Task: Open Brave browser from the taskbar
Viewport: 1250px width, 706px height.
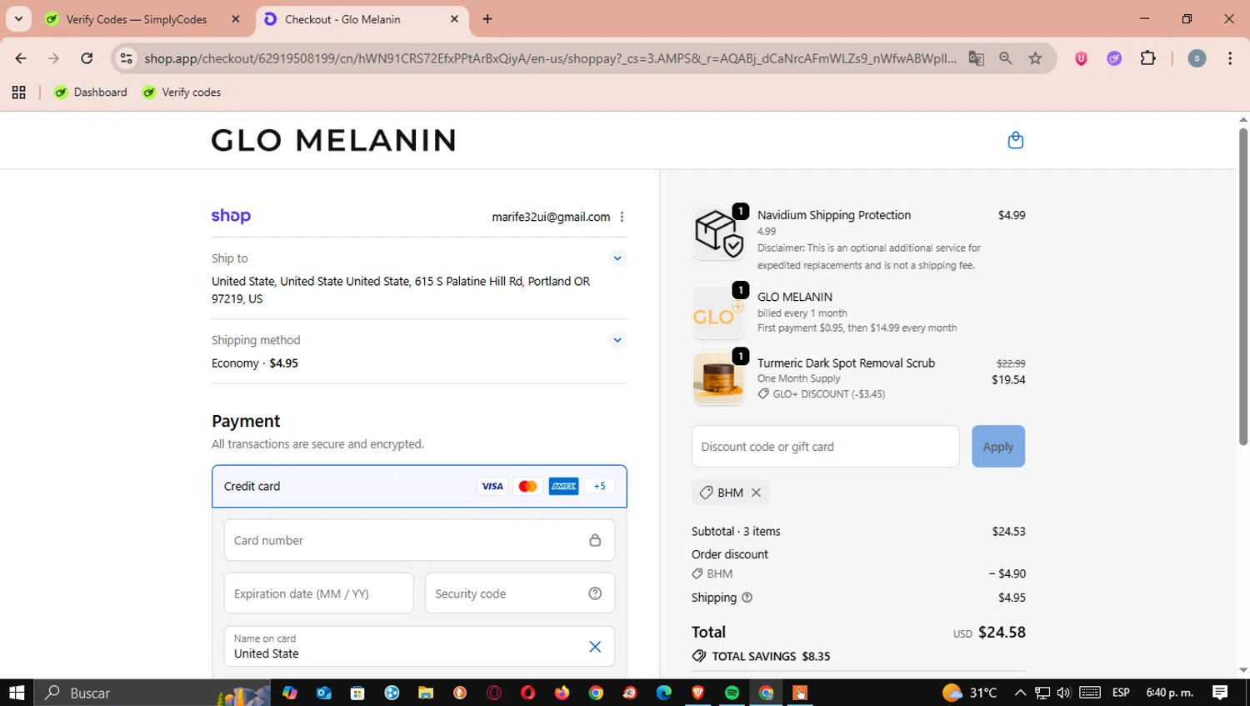Action: [x=697, y=693]
